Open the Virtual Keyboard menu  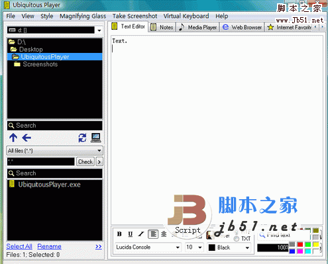pyautogui.click(x=186, y=16)
